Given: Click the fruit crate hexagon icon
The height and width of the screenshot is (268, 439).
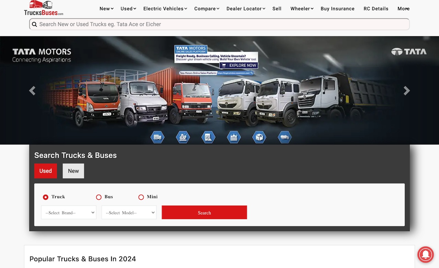Looking at the screenshot, I should tap(234, 137).
